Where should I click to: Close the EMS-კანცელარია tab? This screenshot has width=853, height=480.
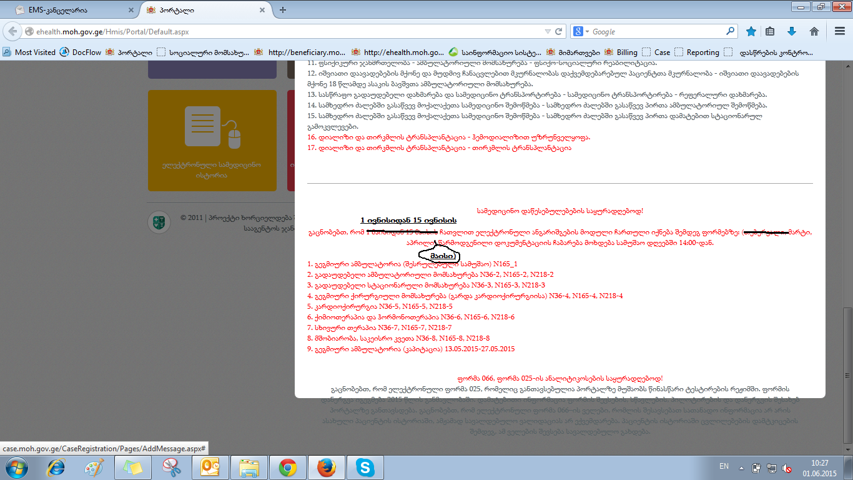coord(131,10)
